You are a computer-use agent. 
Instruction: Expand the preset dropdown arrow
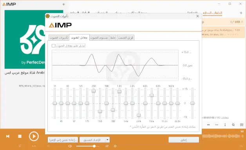(107, 140)
